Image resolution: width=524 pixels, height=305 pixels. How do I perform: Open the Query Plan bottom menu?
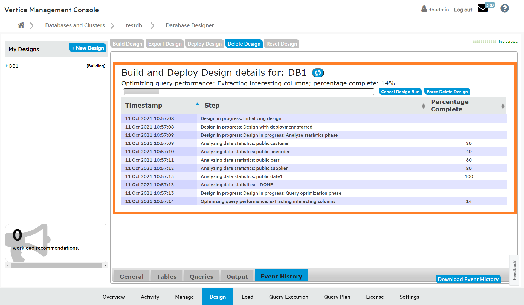[337, 297]
